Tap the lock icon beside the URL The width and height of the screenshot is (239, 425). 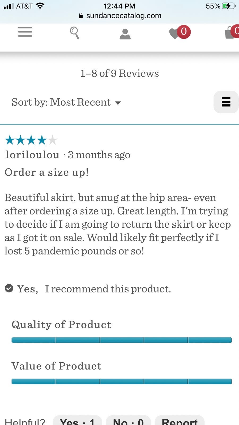tap(81, 16)
